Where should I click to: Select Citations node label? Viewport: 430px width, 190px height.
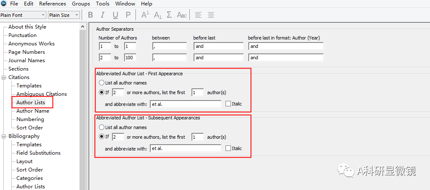[19, 77]
